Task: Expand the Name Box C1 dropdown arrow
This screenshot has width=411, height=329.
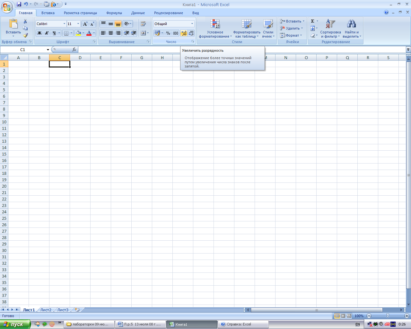Action: [48, 50]
